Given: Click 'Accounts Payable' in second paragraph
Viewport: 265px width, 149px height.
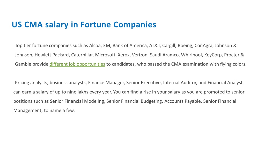Looking at the screenshot, I should pos(182,101).
